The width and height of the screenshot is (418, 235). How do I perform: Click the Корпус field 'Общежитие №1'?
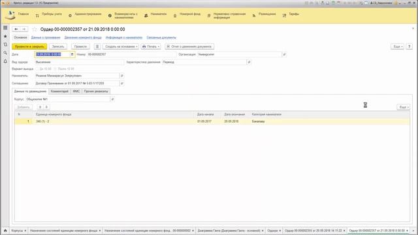pyautogui.click(x=67, y=99)
